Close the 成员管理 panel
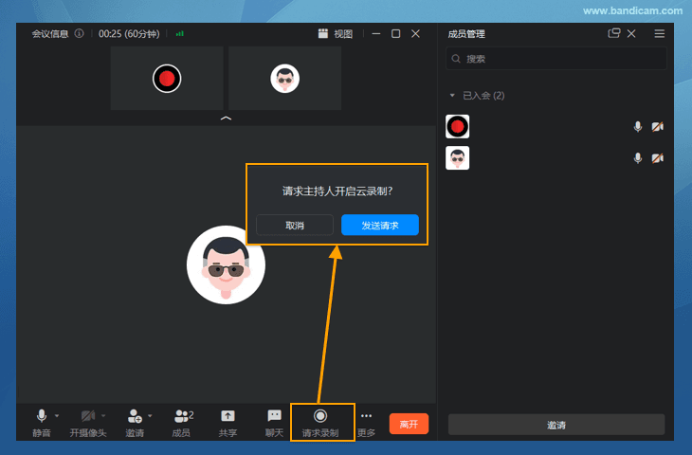 (631, 33)
